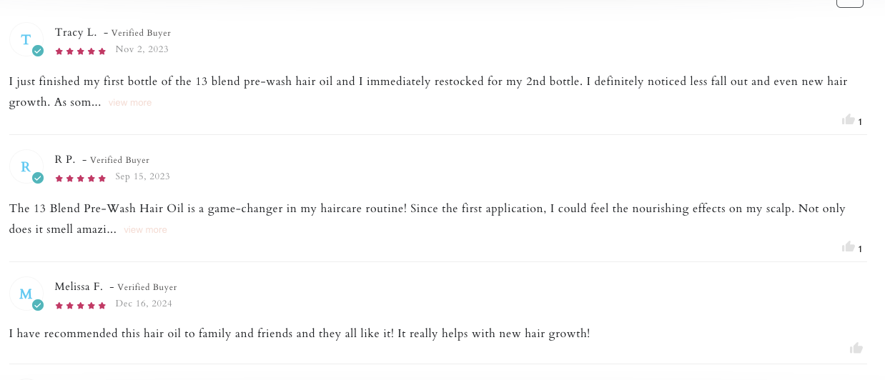Click verified checkmark badge on Melissa's avatar
Screen dimensions: 885x380
38,305
